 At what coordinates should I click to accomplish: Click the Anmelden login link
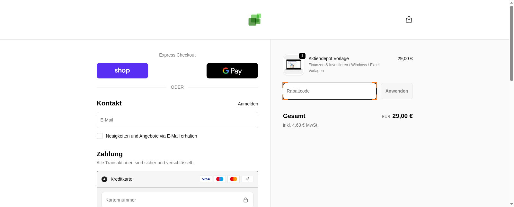[248, 104]
